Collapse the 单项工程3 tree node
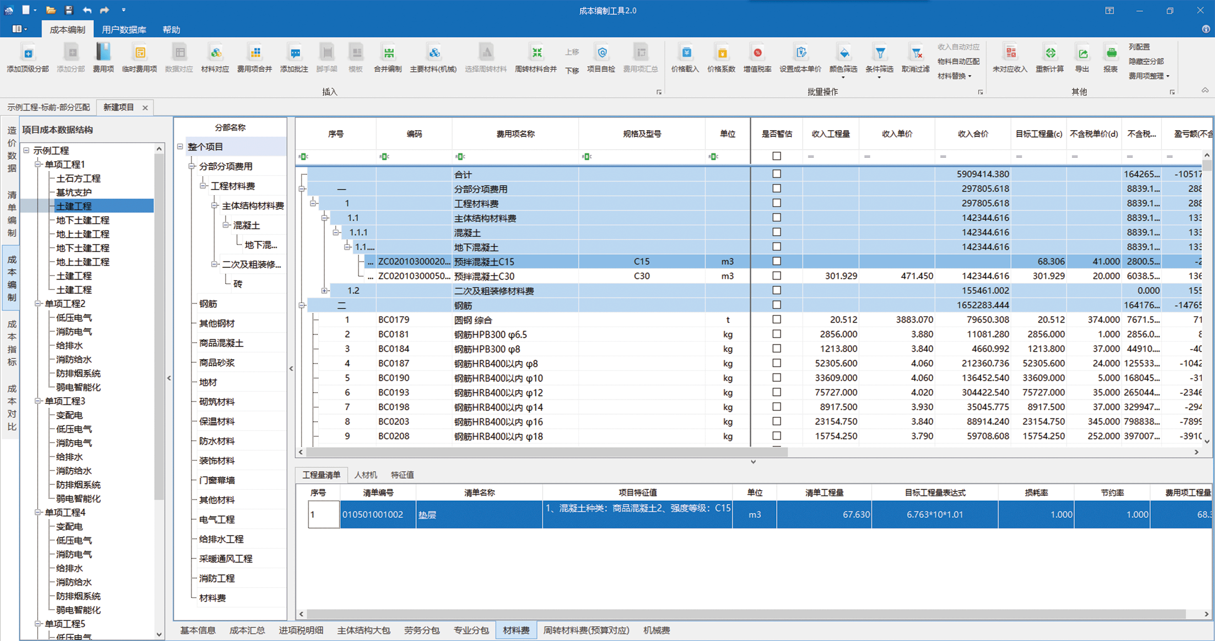1215x641 pixels. click(38, 401)
